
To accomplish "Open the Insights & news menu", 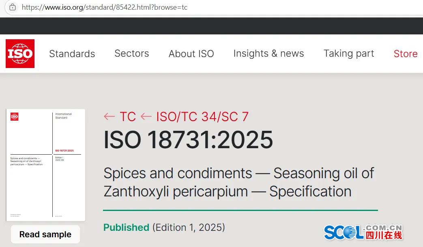I will coord(268,54).
